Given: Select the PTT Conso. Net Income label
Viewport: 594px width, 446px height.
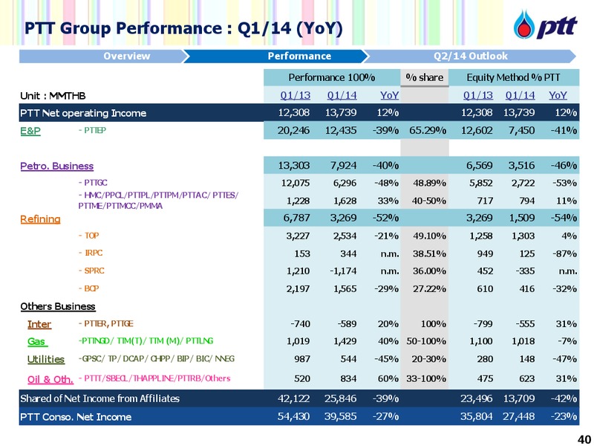Looking at the screenshot, I should (76, 417).
